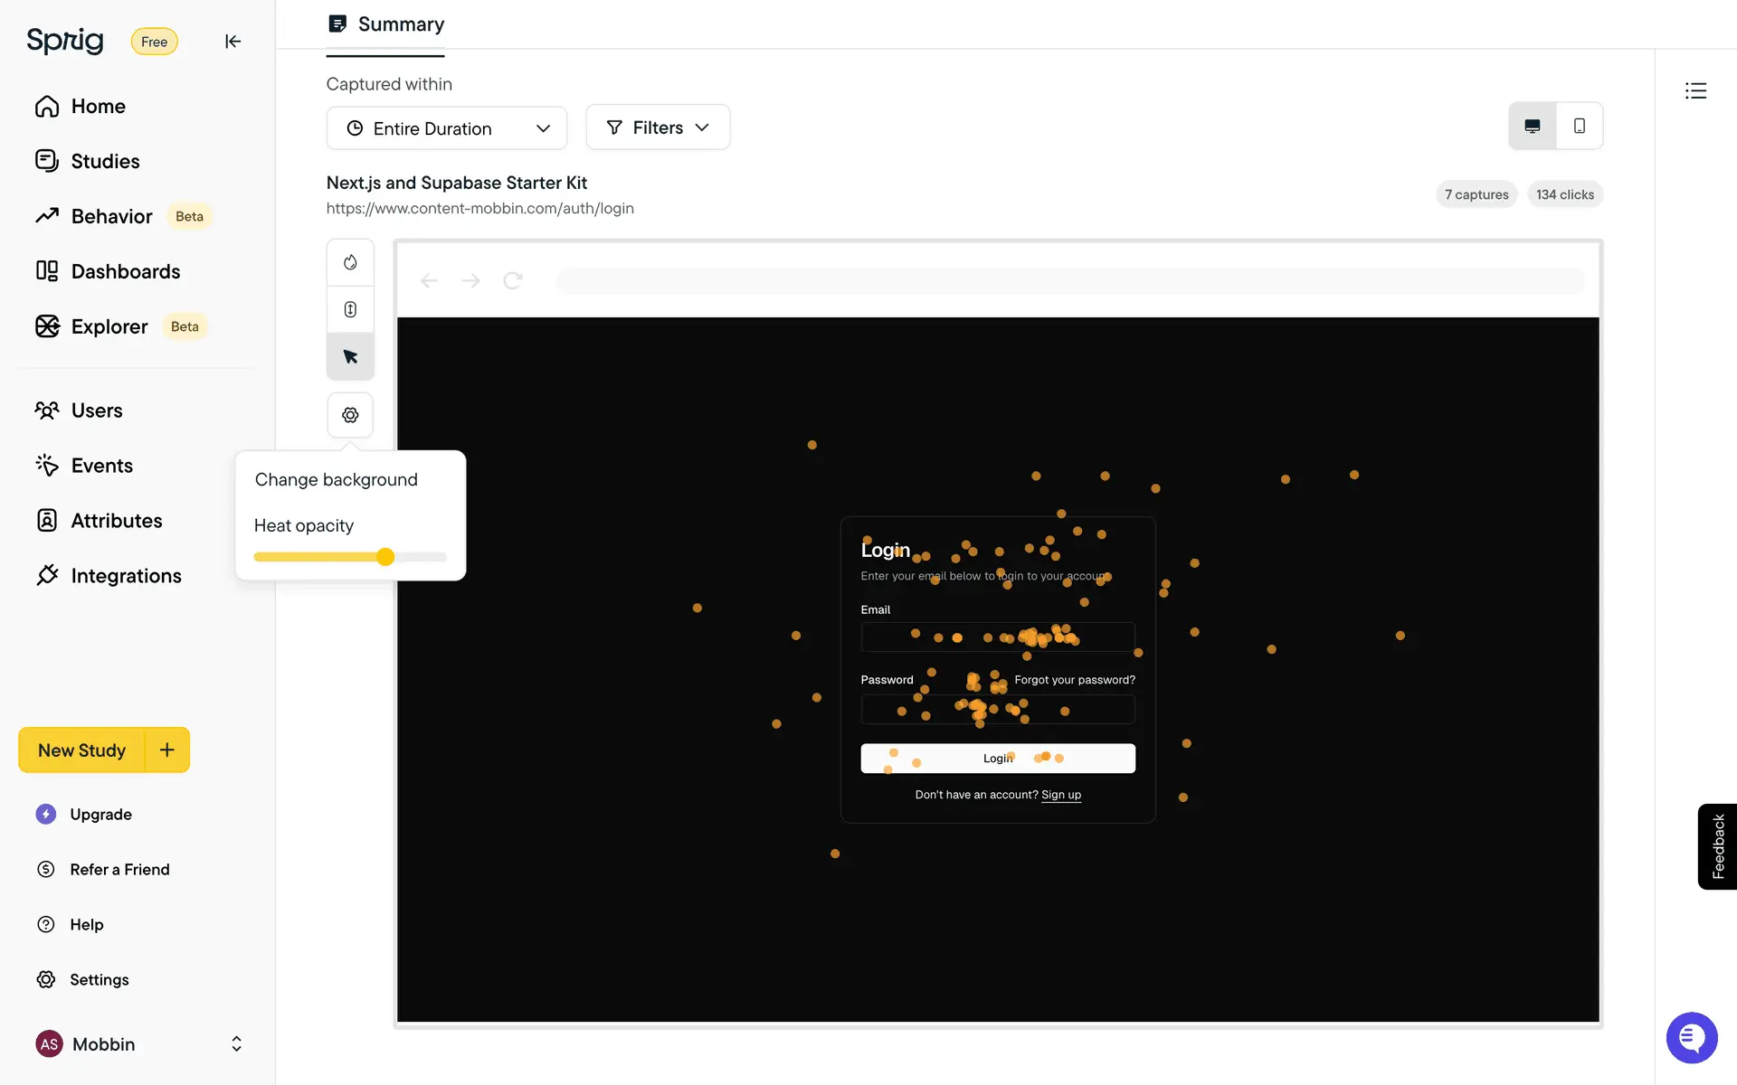Adjust the Heat opacity slider handle
Image resolution: width=1737 pixels, height=1085 pixels.
[385, 557]
